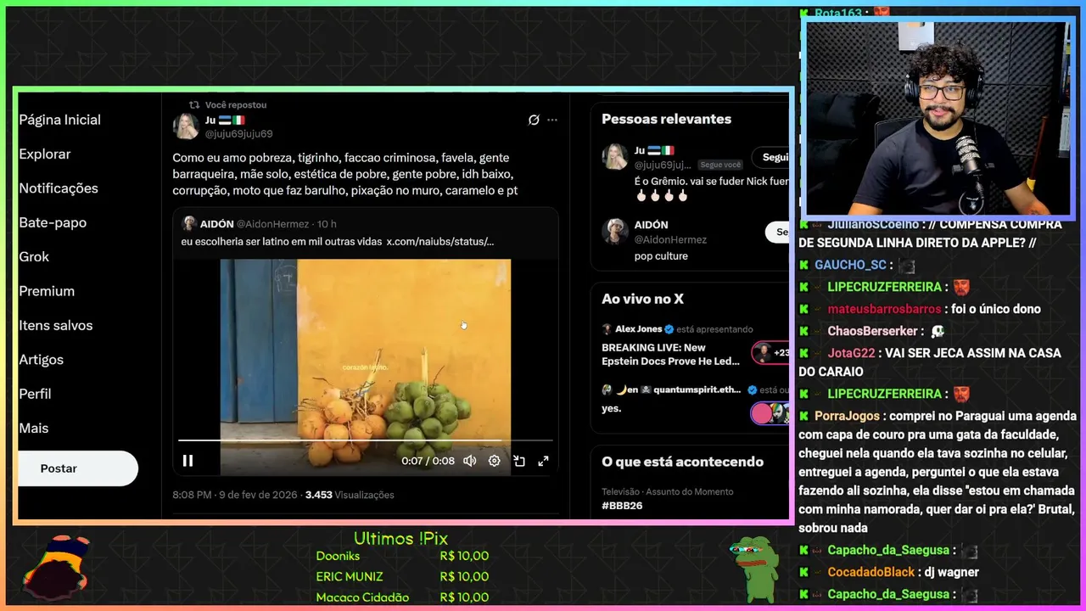This screenshot has width=1086, height=611.
Task: Follow AIDÓN in Pessoas relevantes
Action: pyautogui.click(x=779, y=232)
